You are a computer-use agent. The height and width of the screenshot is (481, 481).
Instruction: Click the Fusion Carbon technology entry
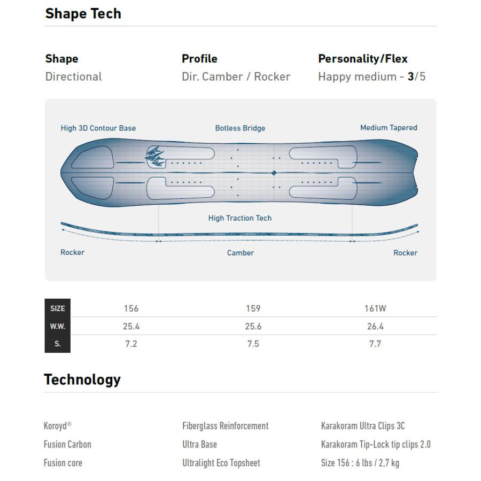coord(67,444)
